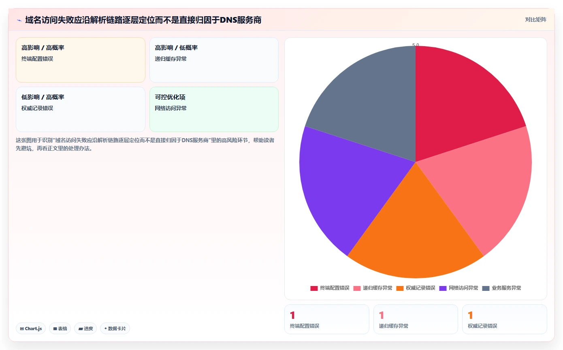563x350 pixels.
Task: Click the 进度 tag
Action: click(85, 329)
